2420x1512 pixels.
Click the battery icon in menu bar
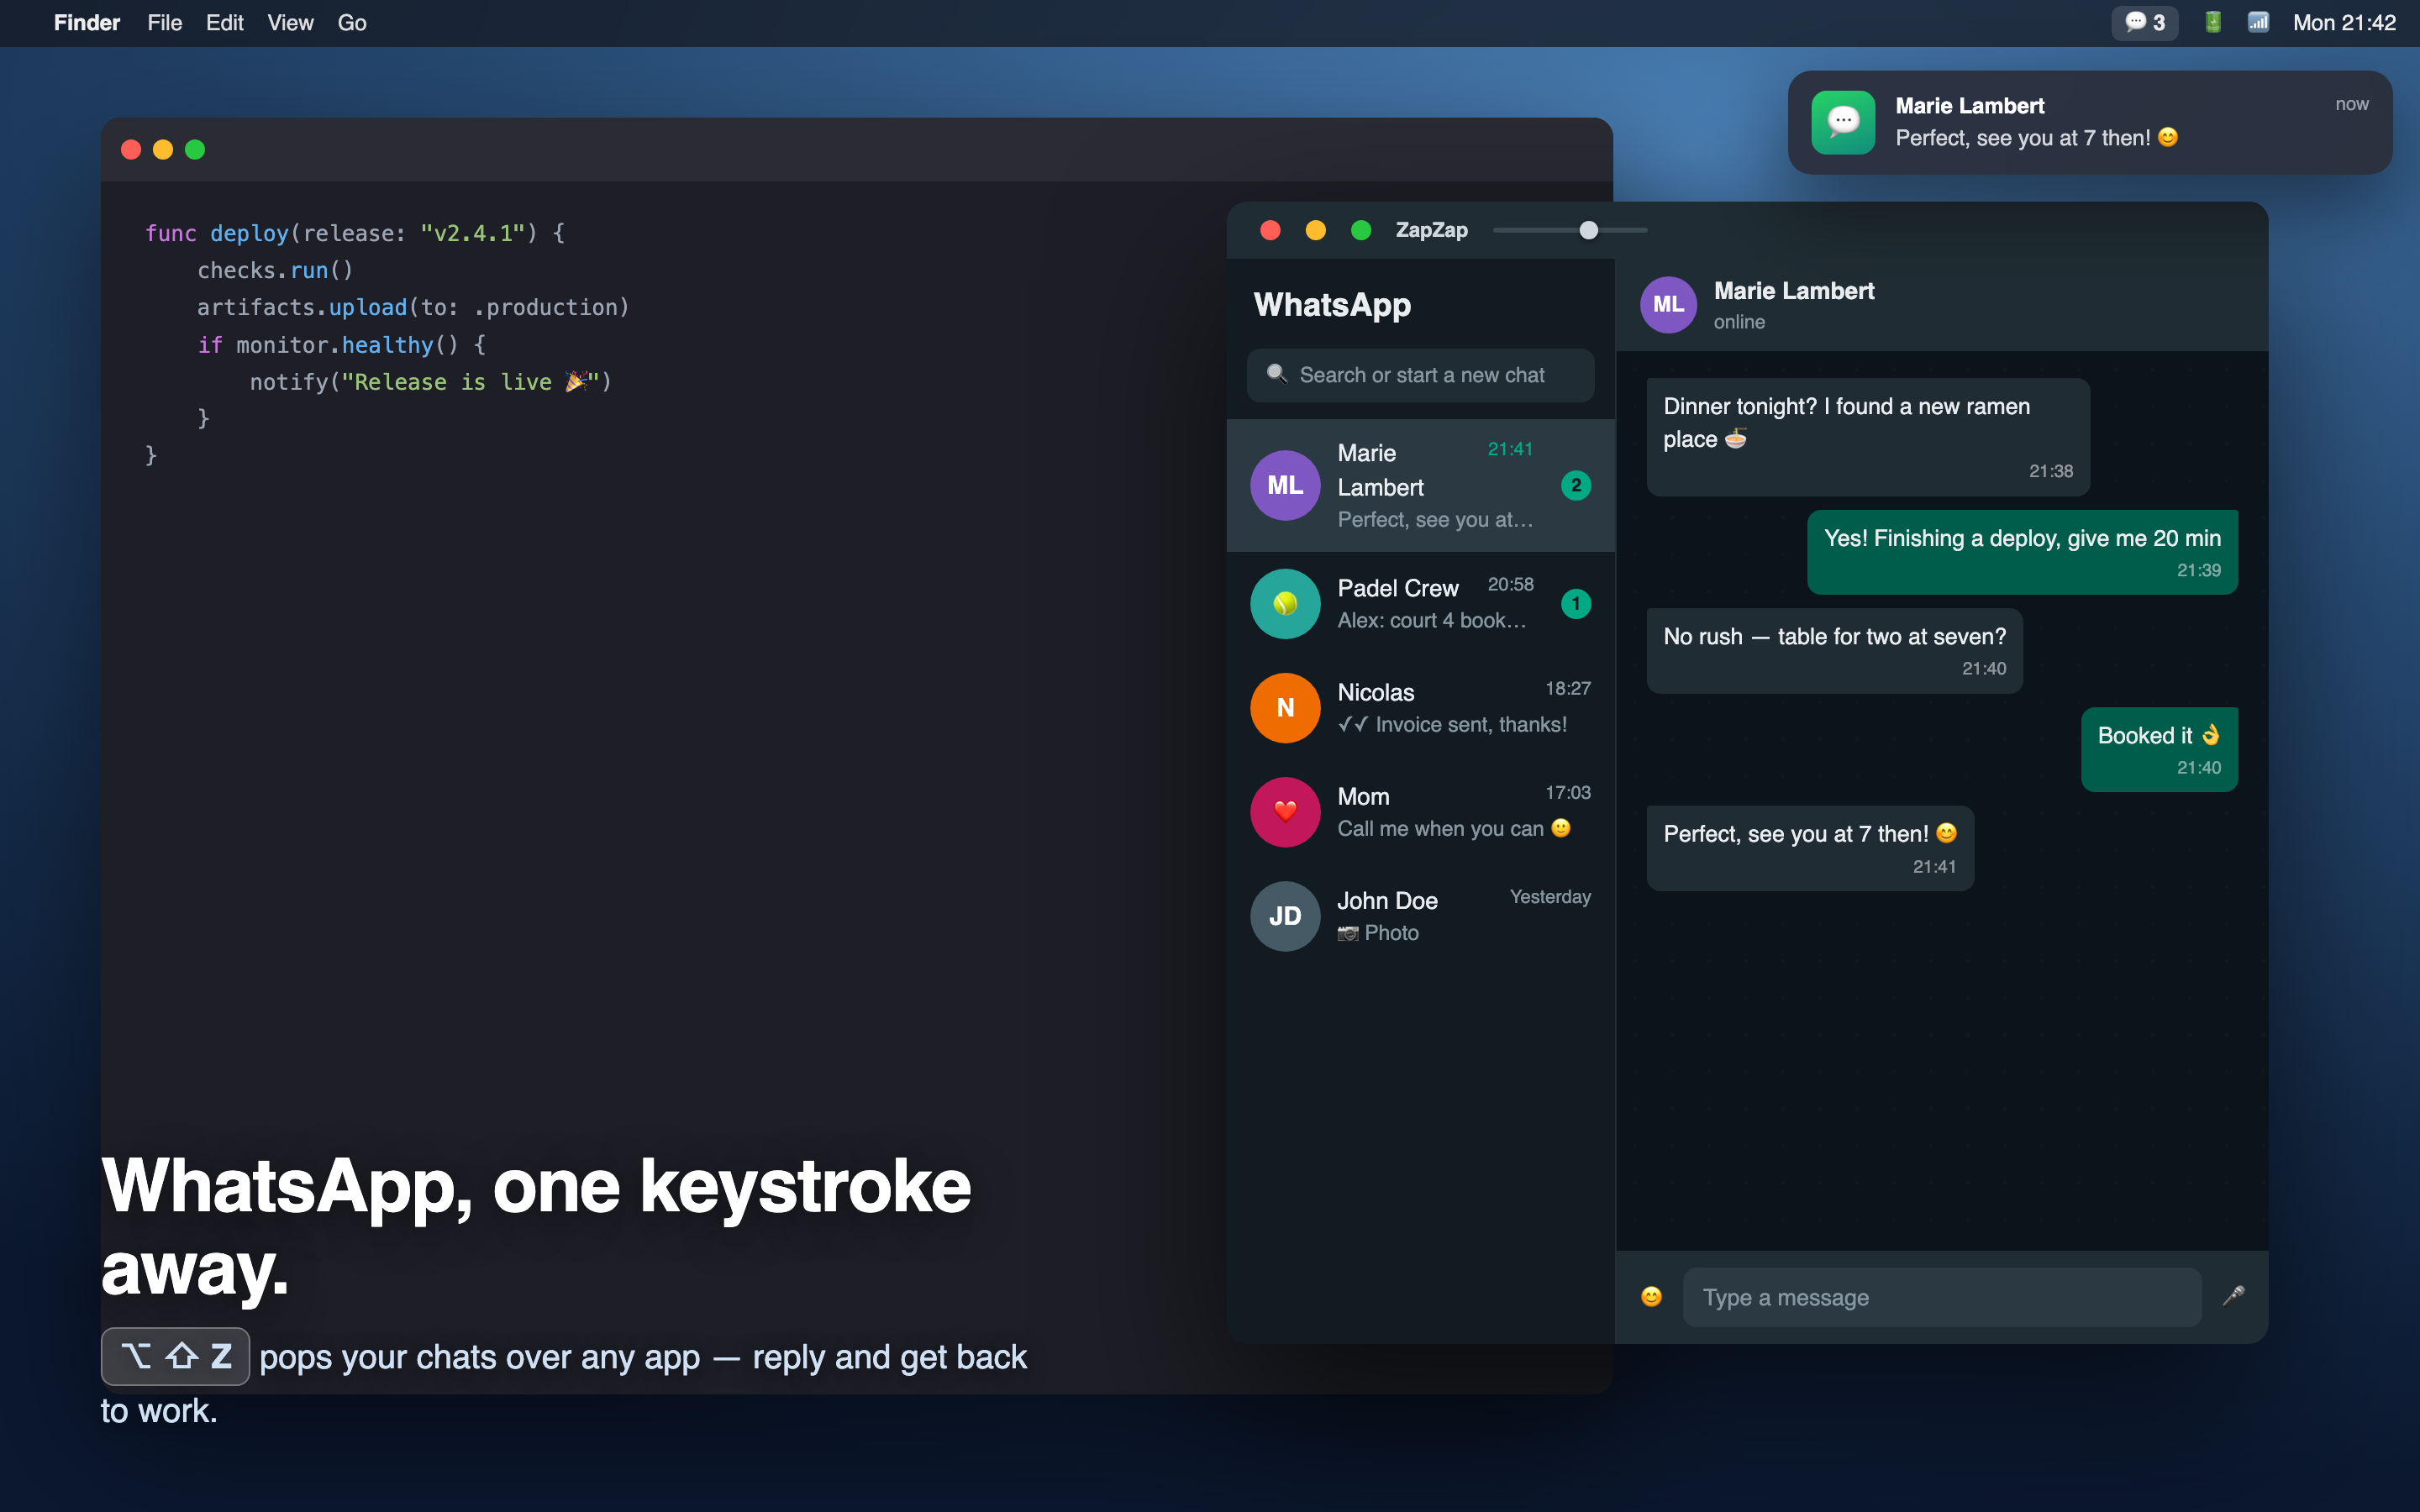[x=2212, y=22]
